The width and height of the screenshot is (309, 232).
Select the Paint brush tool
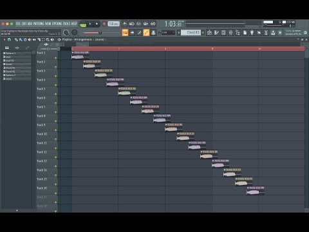[21, 39]
